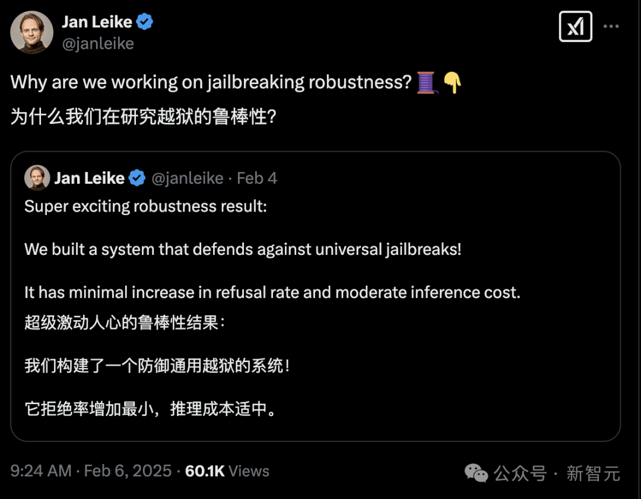Click the verified checkmark in the quoted tweet

coord(137,178)
